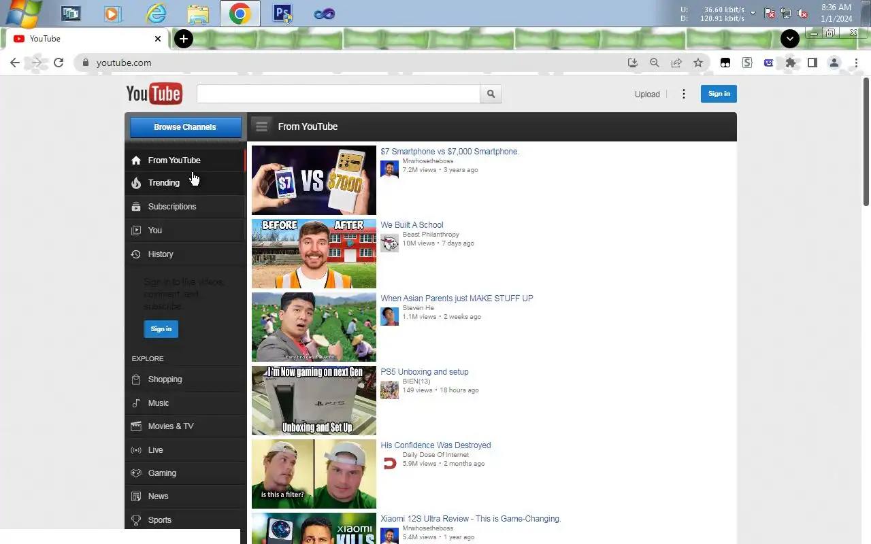This screenshot has height=544, width=871.
Task: Open Chrome's three-dot main menu
Action: click(x=856, y=63)
